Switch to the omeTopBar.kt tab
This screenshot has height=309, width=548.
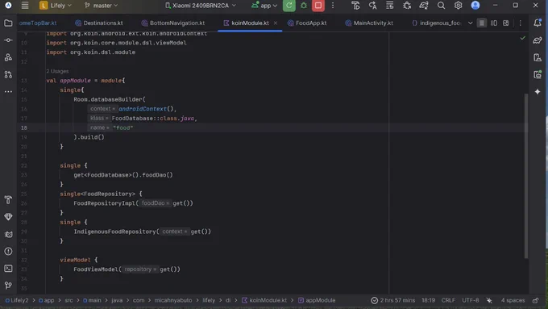pos(38,23)
